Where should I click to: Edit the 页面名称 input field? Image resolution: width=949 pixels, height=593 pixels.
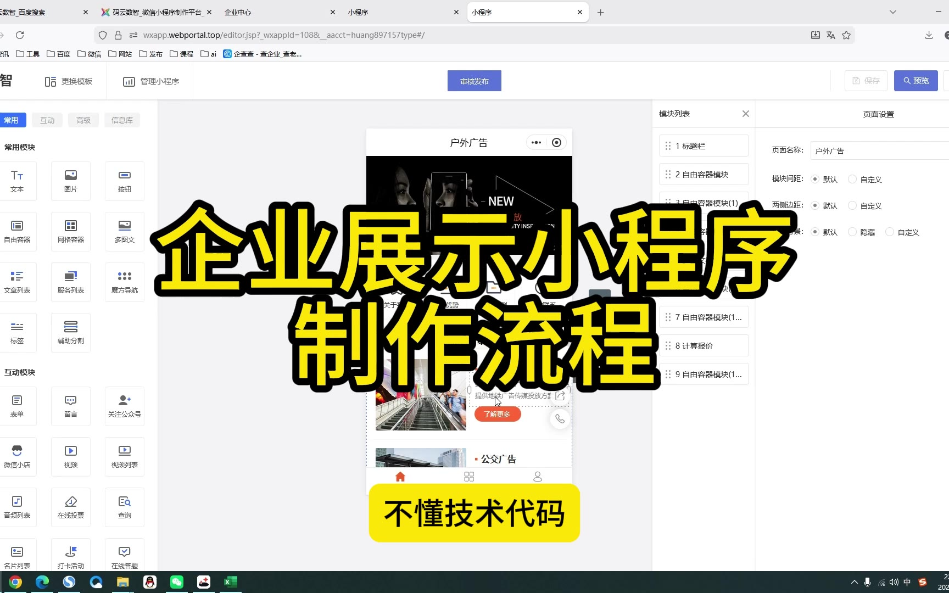[x=880, y=150]
